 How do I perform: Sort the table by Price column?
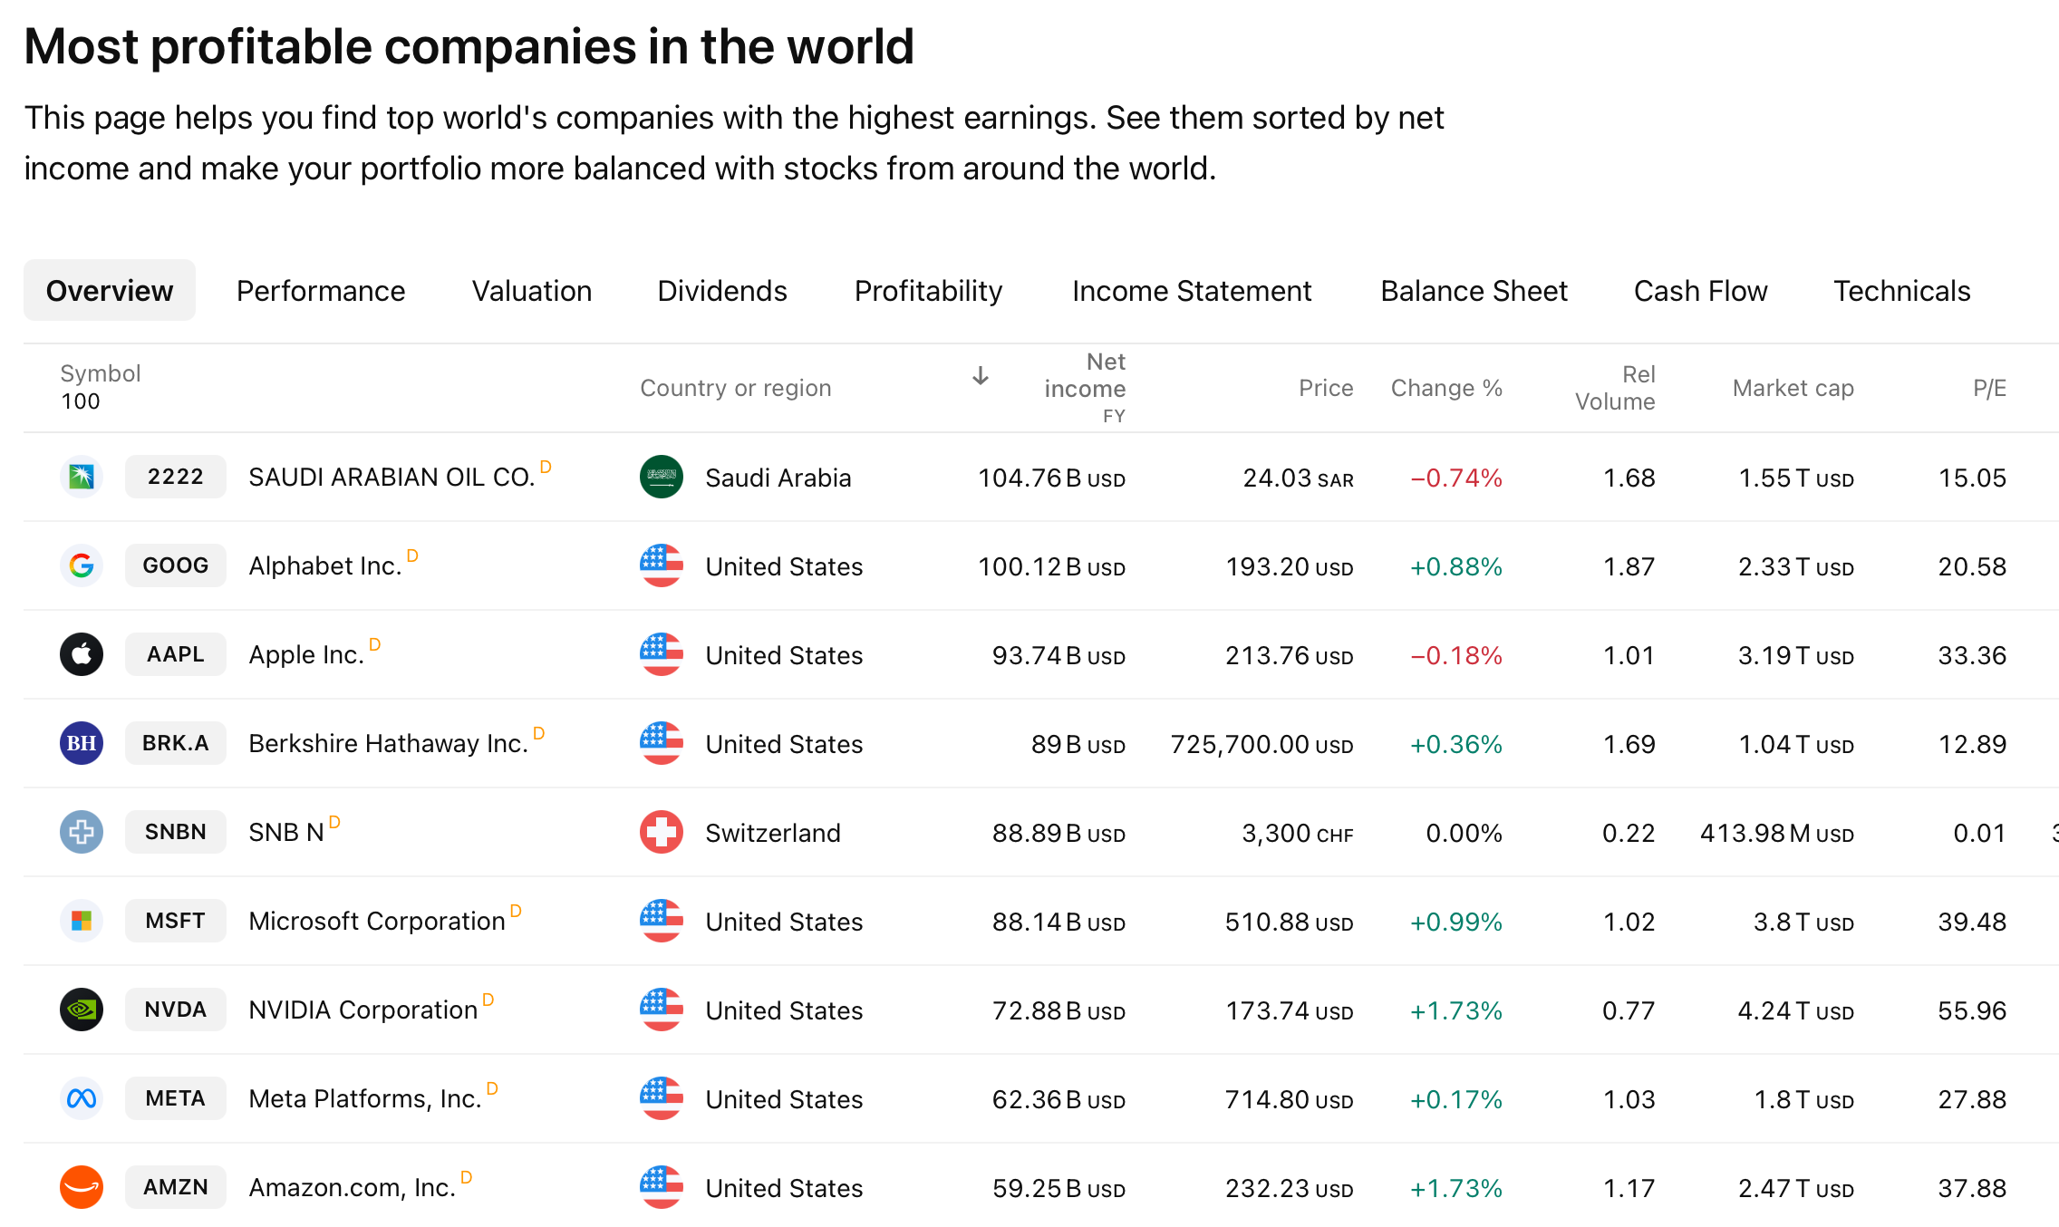pos(1326,388)
